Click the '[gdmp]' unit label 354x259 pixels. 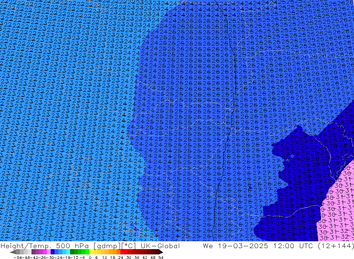click(107, 246)
